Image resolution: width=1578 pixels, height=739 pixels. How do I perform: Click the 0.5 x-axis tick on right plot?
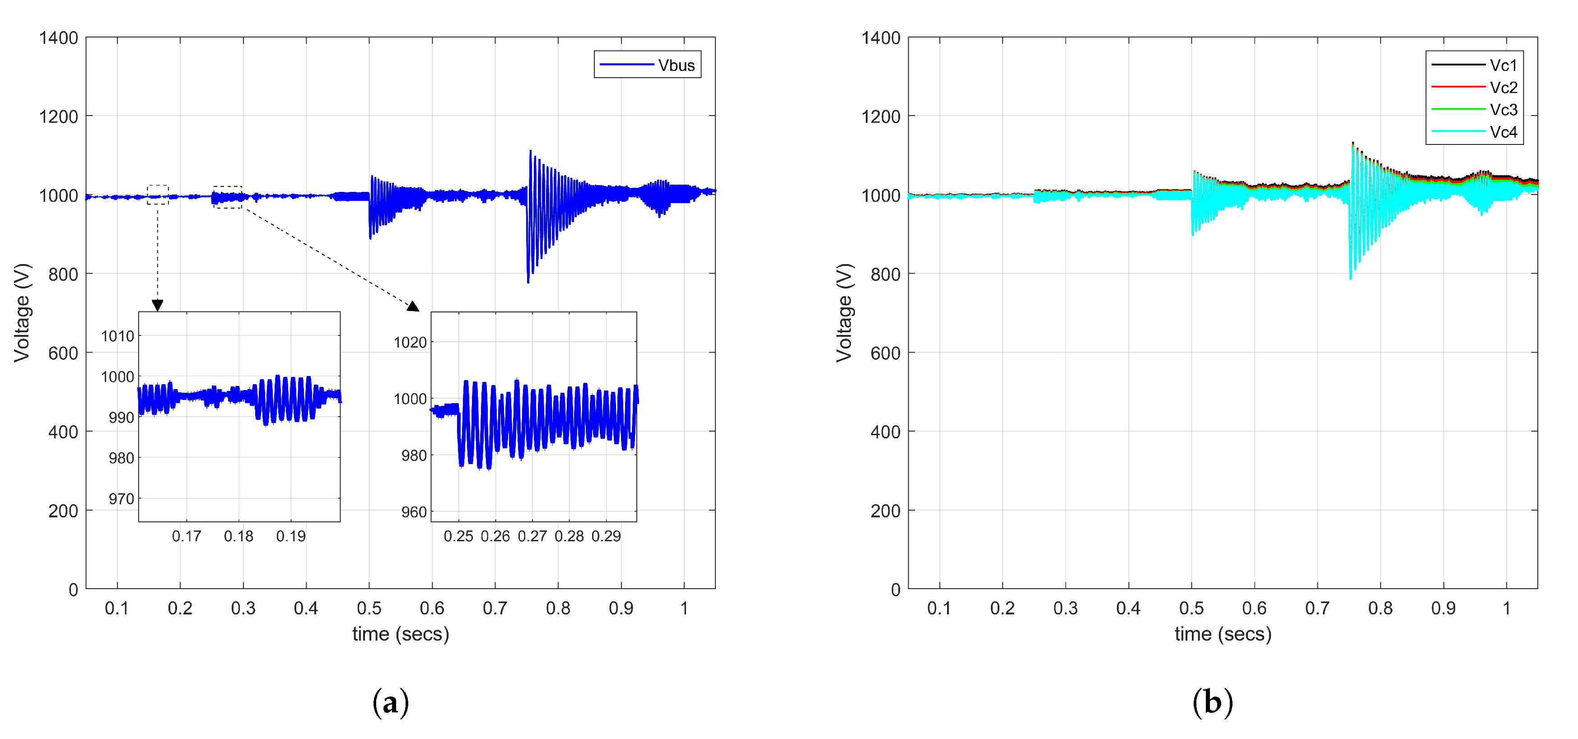[x=1191, y=608]
